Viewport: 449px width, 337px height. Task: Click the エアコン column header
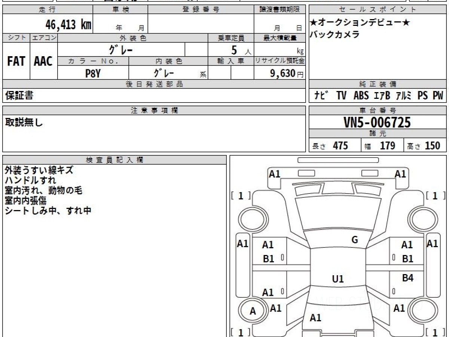[x=44, y=38]
